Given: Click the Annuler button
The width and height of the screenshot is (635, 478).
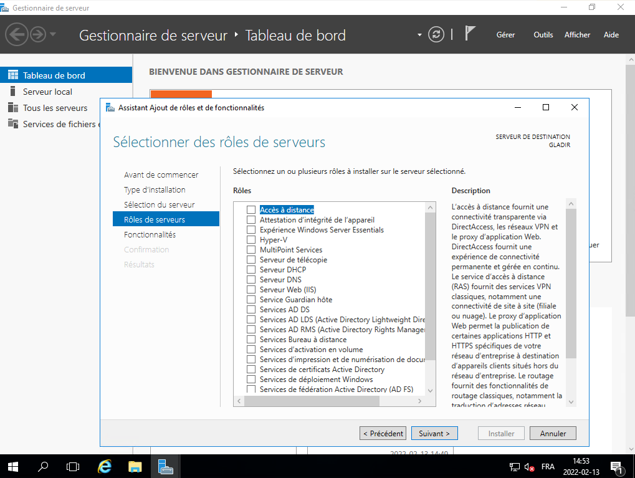Looking at the screenshot, I should tap(553, 434).
